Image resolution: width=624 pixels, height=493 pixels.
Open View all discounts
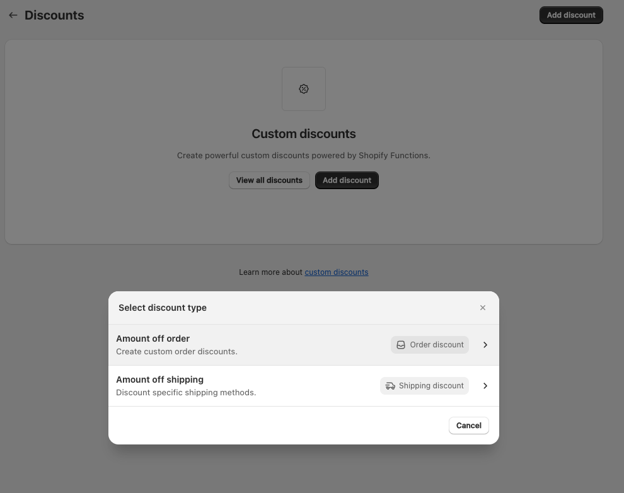click(x=269, y=180)
